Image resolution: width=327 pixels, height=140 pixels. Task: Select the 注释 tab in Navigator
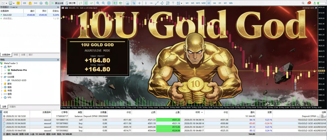[x=4, y=107]
